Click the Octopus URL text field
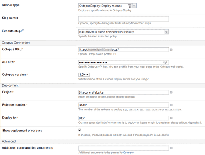The width and height of the screenshot is (205, 155). 124,49
